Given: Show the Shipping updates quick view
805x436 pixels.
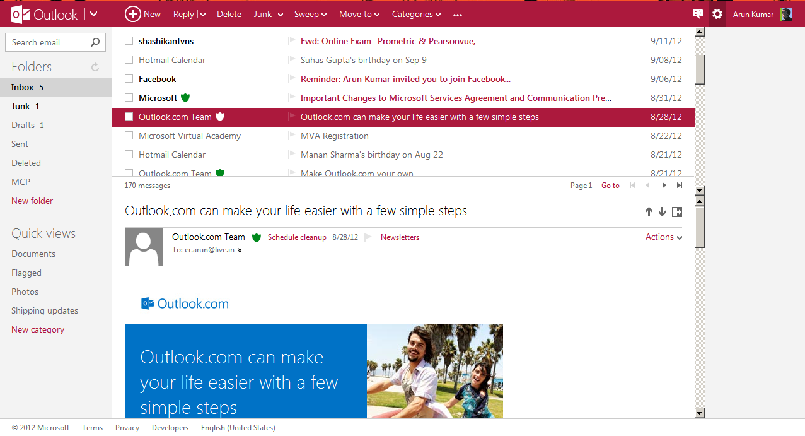Looking at the screenshot, I should pyautogui.click(x=45, y=310).
